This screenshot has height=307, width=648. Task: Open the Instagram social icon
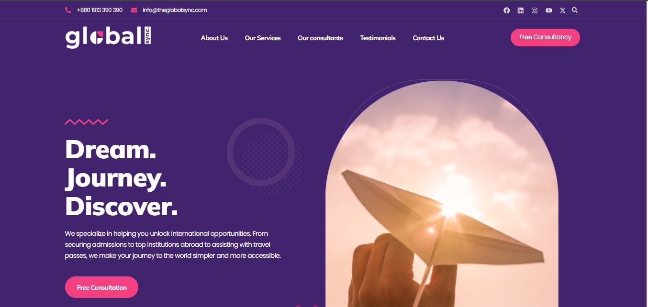tap(535, 10)
